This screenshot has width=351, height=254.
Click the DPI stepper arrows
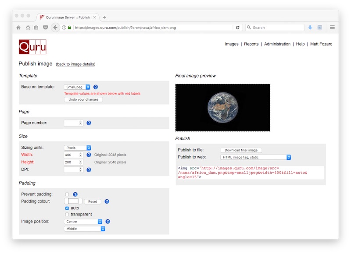(x=80, y=170)
